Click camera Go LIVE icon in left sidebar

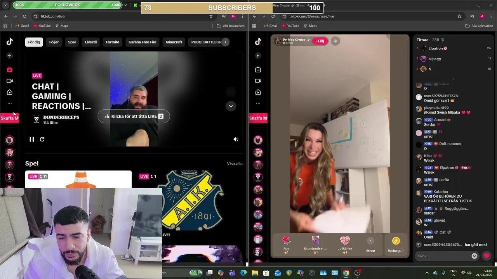pyautogui.click(x=10, y=81)
